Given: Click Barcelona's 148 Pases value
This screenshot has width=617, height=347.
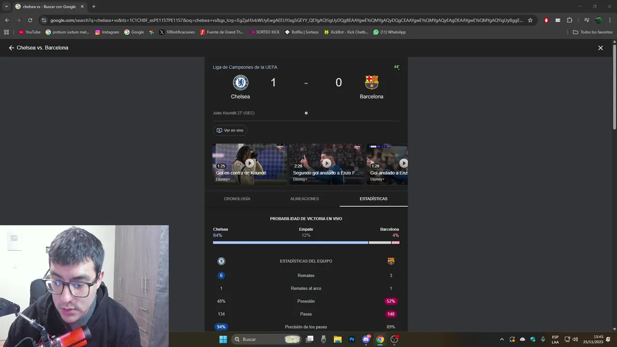Looking at the screenshot, I should [391, 314].
